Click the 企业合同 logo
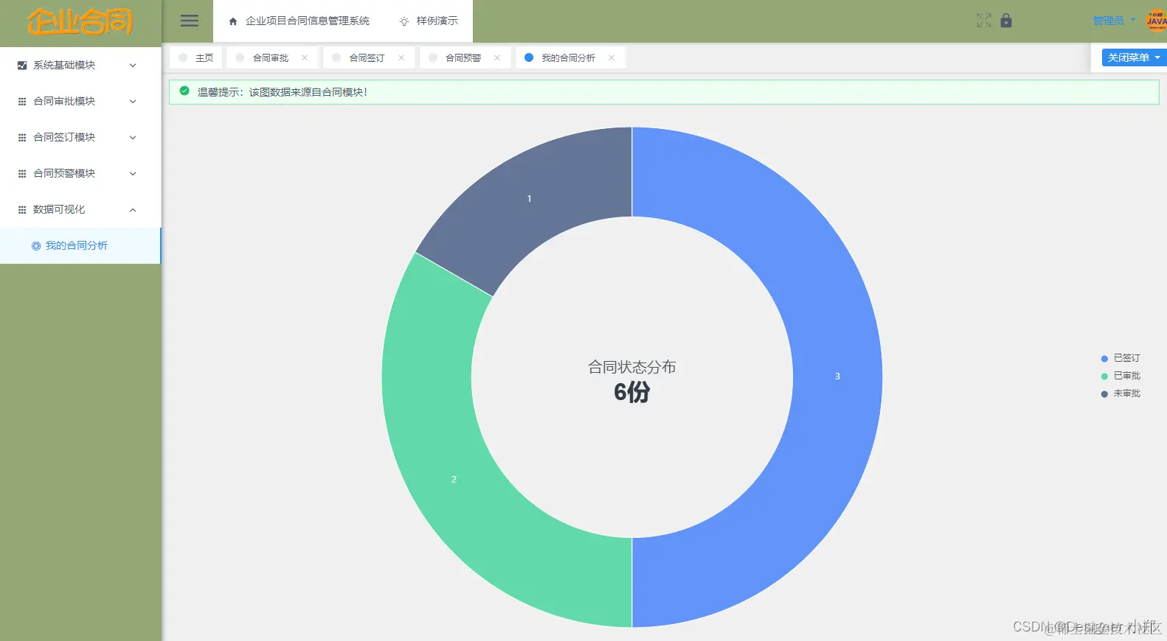 [80, 22]
